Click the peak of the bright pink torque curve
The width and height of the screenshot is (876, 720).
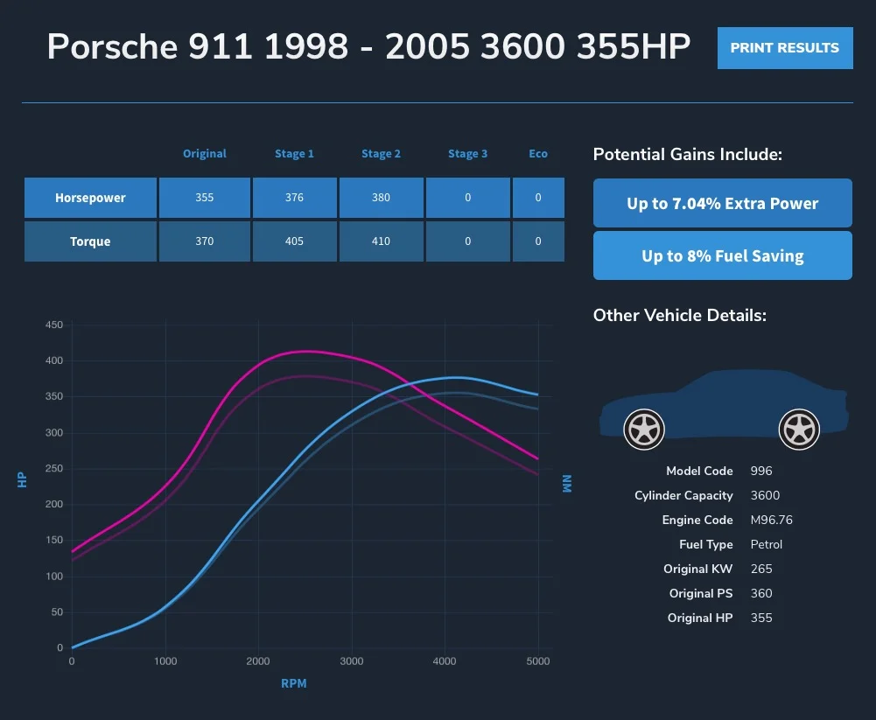(x=305, y=352)
